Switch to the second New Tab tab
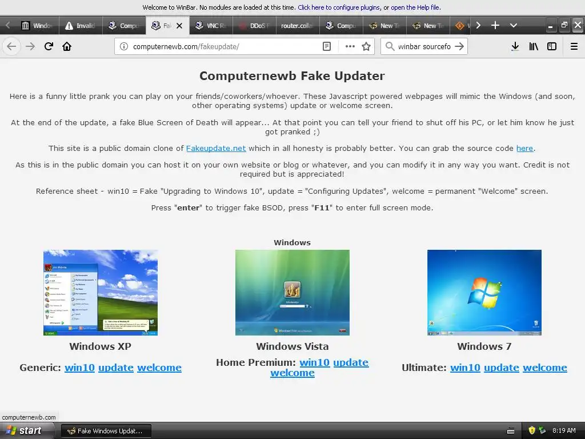The width and height of the screenshot is (585, 439). pos(428,26)
